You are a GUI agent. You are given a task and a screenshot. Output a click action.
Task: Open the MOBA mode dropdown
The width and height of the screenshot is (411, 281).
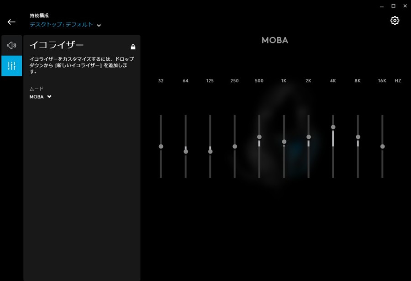[41, 97]
